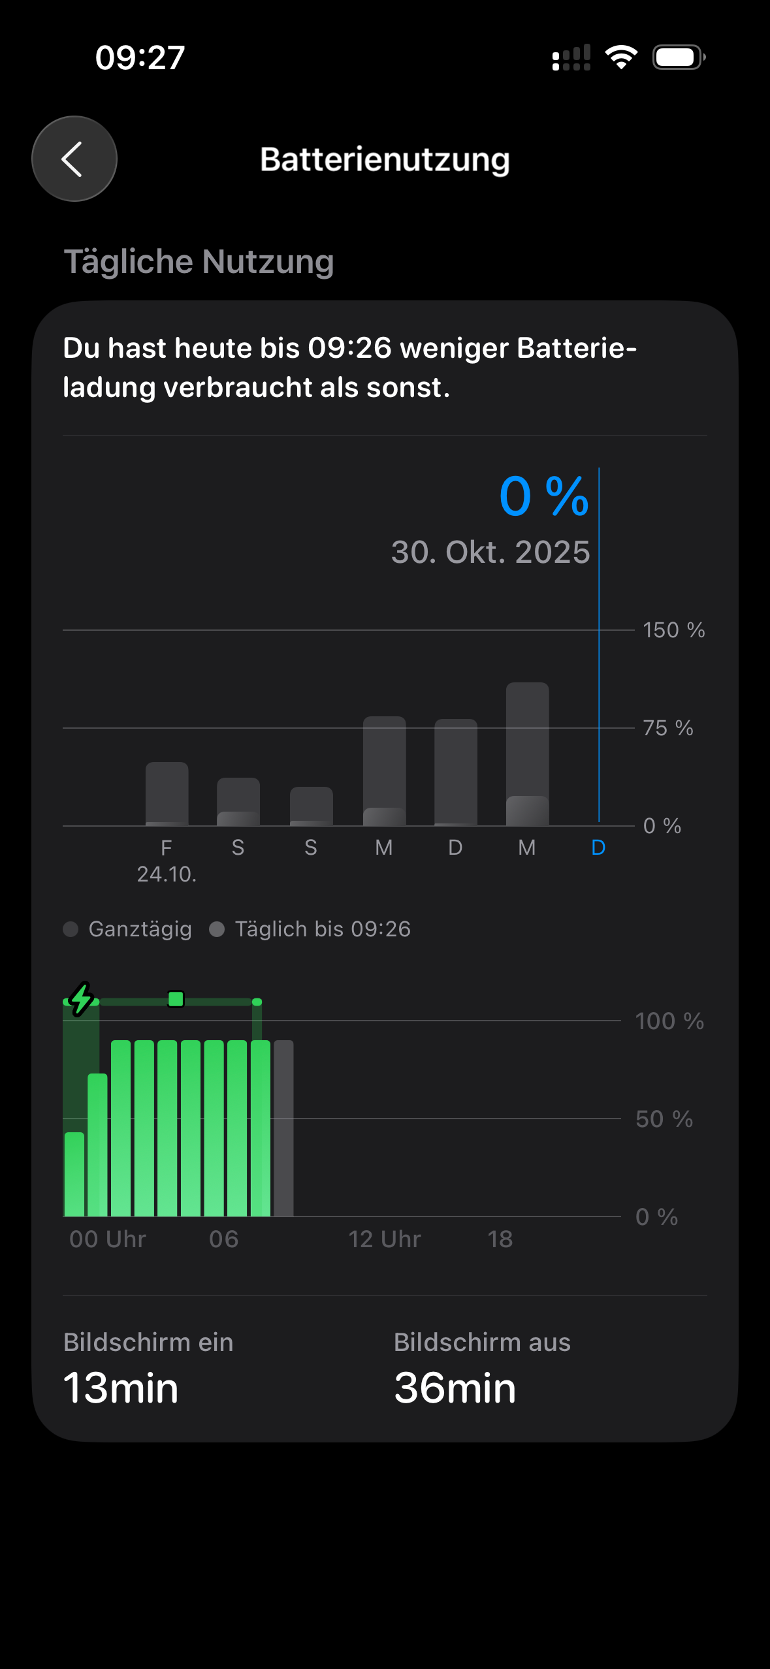
Task: Tap the Bildschirm aus 36min value
Action: [x=455, y=1388]
